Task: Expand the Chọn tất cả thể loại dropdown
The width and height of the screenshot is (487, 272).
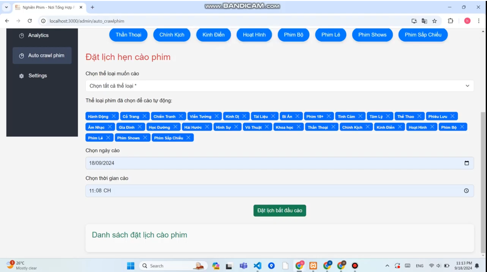Action: click(x=279, y=86)
